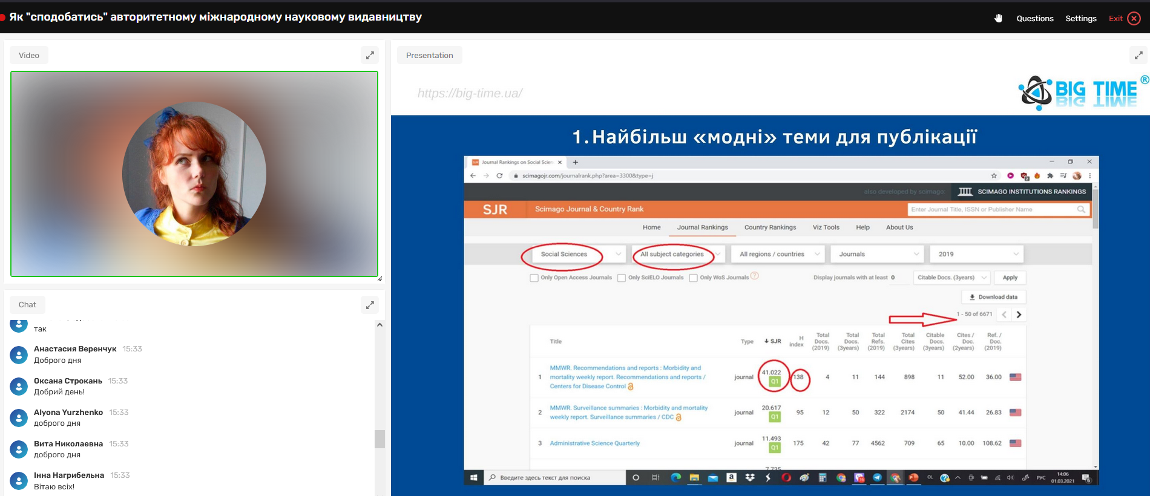Click the SJR logo in the orange header
1150x496 pixels.
point(495,209)
